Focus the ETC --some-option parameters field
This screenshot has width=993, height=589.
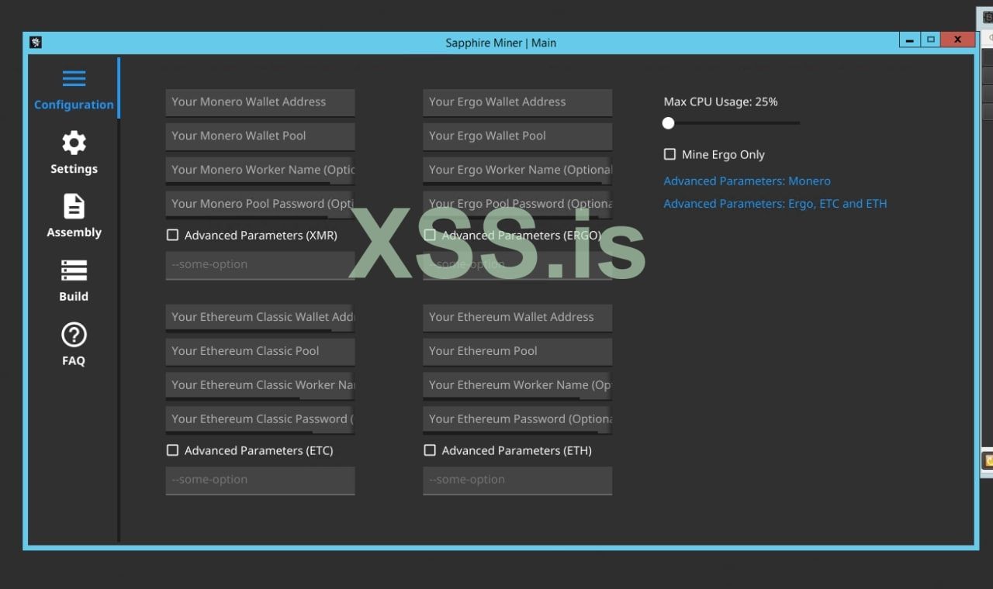coord(260,480)
